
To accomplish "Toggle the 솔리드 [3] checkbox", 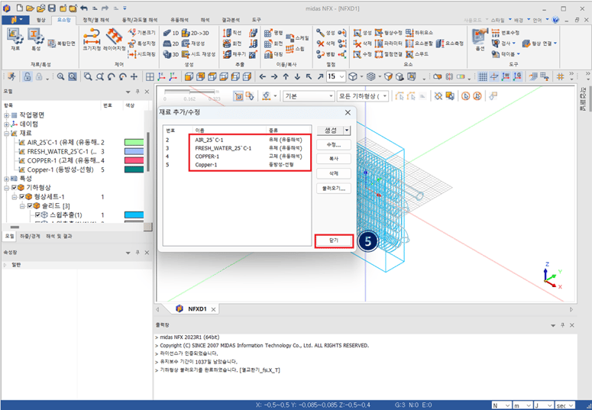I will tap(30, 205).
